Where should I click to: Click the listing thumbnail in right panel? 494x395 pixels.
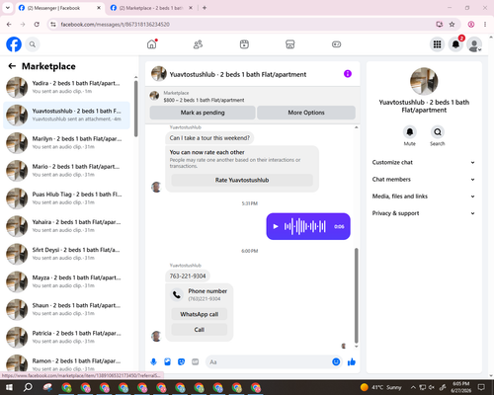424,81
